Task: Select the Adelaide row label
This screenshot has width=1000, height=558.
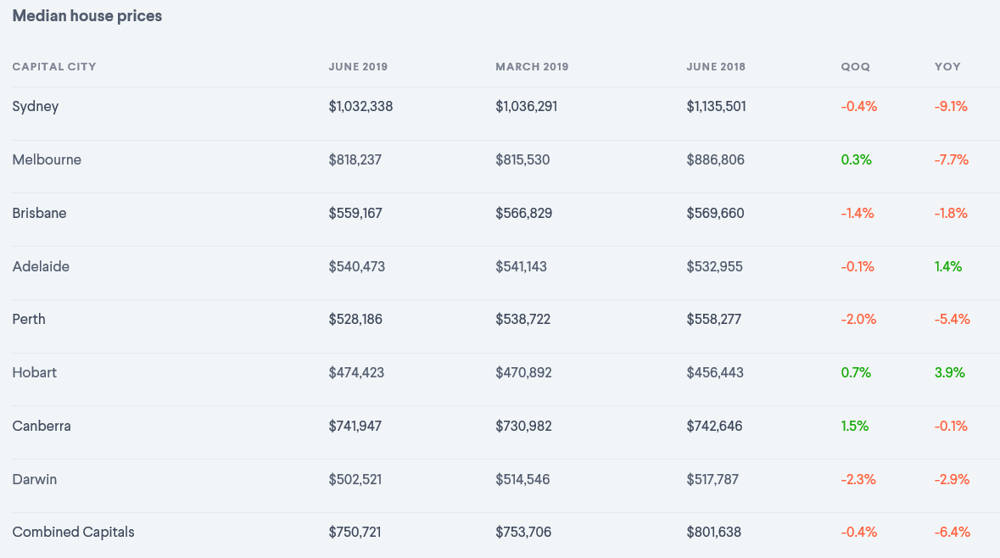Action: click(x=41, y=267)
